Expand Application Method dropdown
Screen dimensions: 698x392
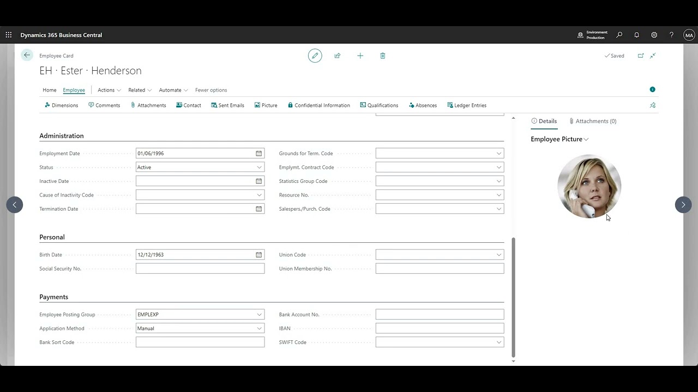coord(259,328)
